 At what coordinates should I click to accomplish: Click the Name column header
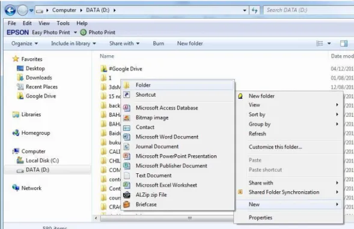[x=107, y=56]
